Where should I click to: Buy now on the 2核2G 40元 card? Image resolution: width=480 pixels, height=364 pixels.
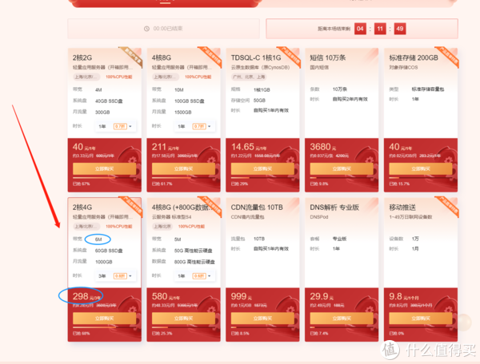point(104,169)
